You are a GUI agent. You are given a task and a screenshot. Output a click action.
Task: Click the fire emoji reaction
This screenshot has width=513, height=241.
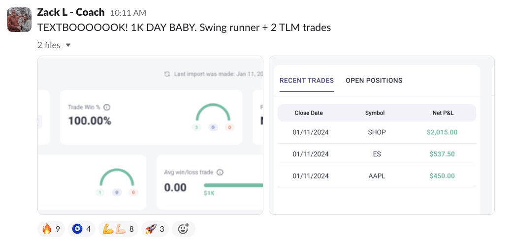51,229
